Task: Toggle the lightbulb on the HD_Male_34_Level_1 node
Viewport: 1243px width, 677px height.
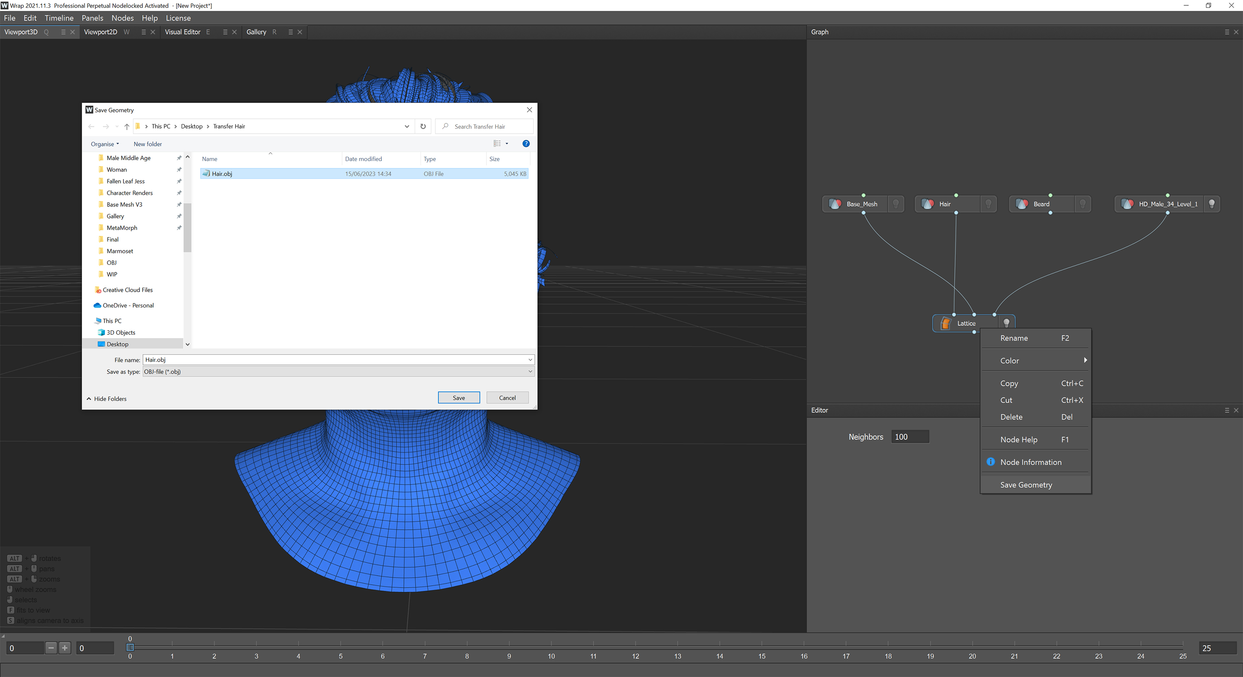Action: click(x=1212, y=204)
